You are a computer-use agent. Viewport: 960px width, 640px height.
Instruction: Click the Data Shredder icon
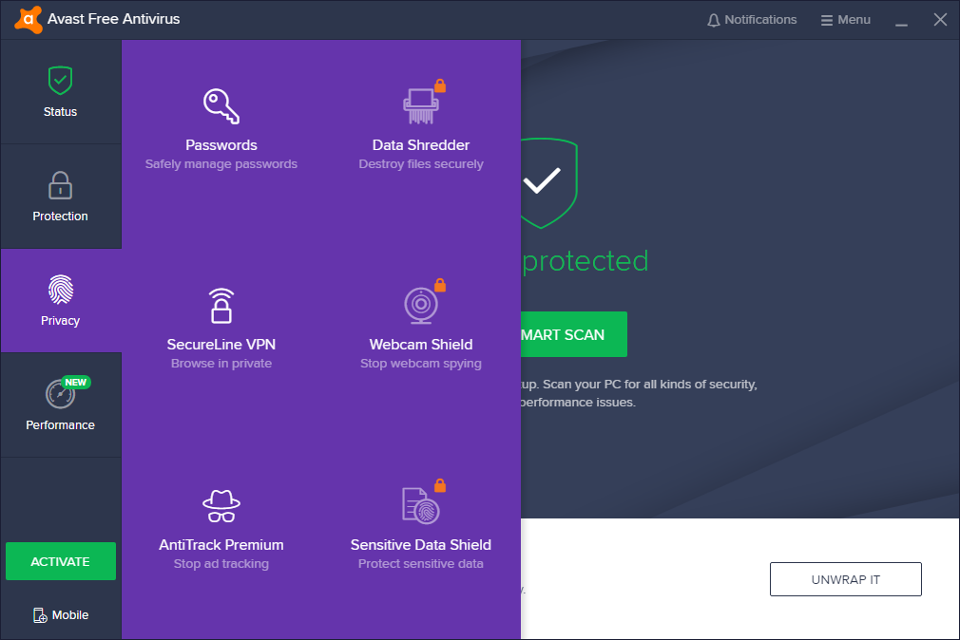(x=421, y=105)
